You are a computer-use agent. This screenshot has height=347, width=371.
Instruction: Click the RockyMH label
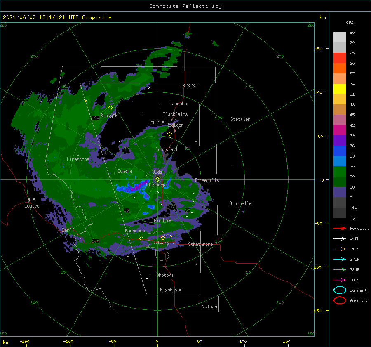coord(109,116)
